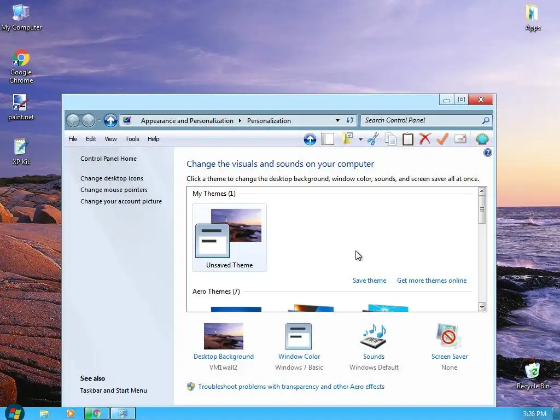Click the 3:26 PM taskbar clock
Screen dimensions: 560x420
535,414
